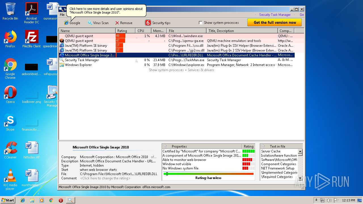Sort by the File column header
Viewport: 363px width, 204px height.
click(x=187, y=31)
